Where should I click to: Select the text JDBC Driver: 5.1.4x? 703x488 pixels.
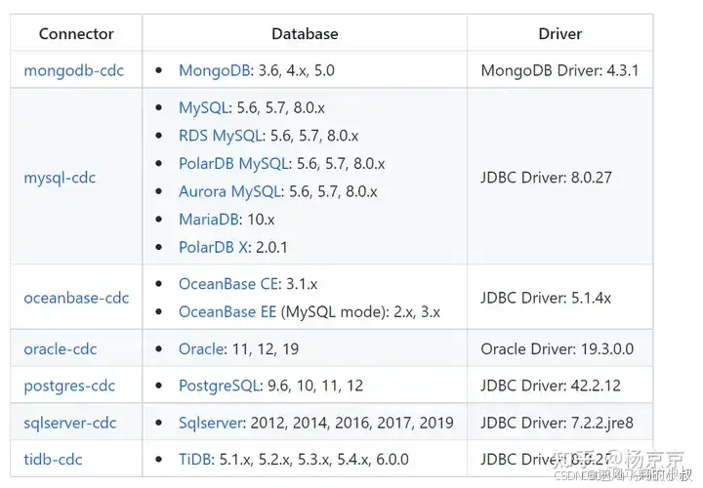click(546, 298)
